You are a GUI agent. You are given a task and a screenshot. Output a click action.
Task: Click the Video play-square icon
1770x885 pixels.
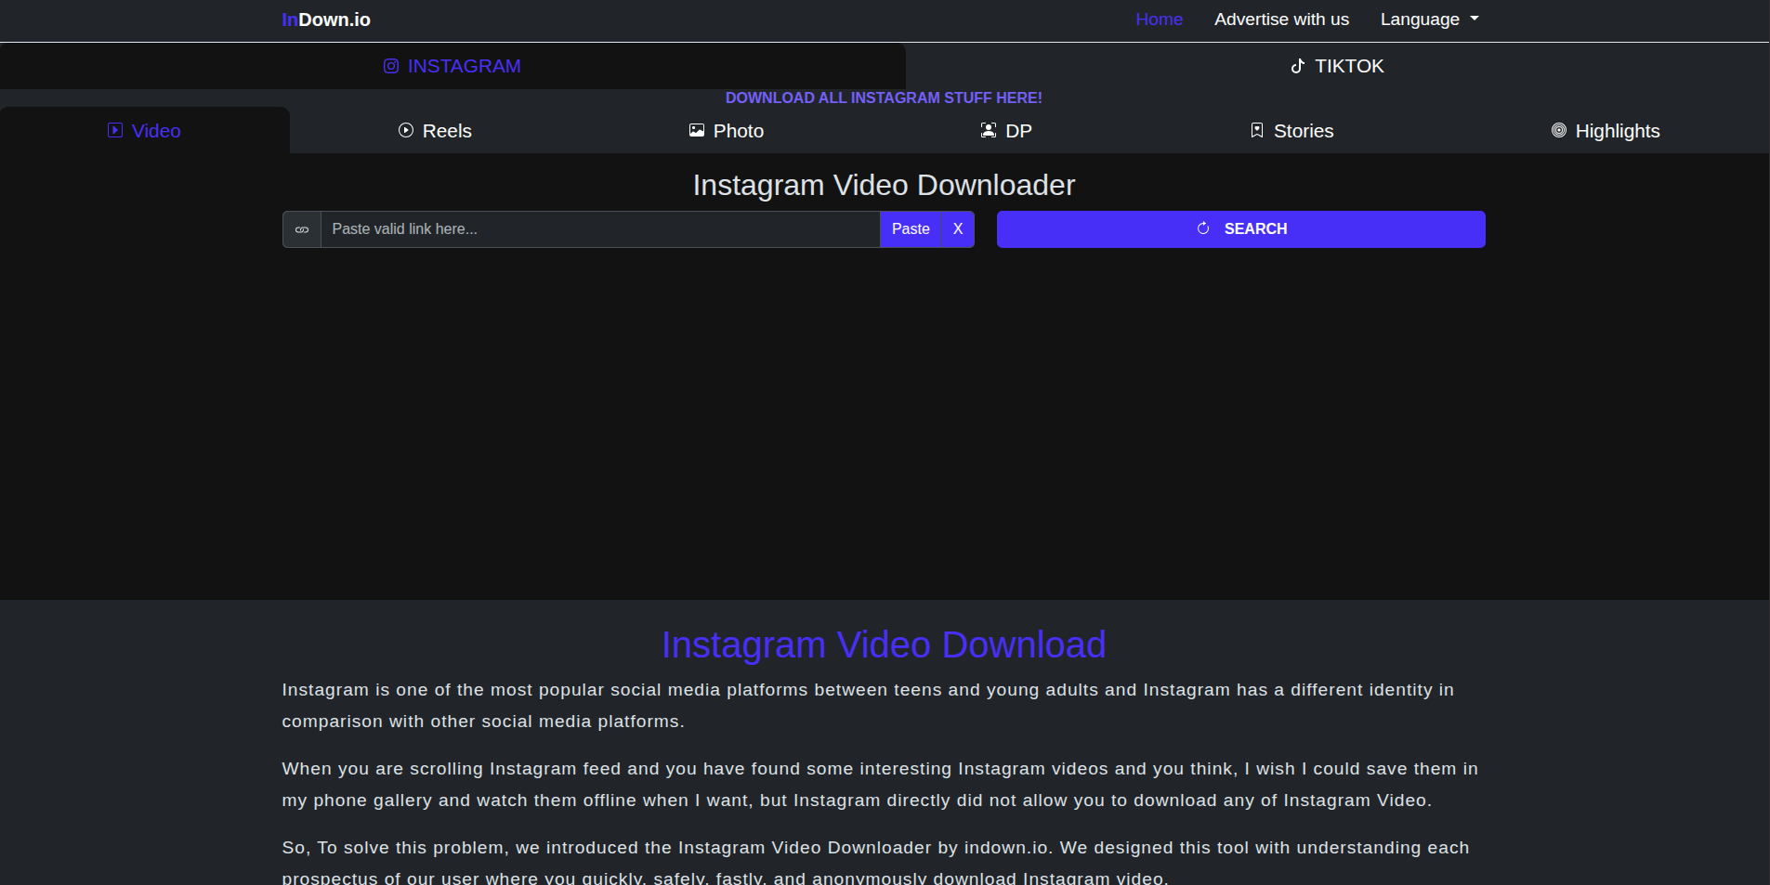coord(115,130)
